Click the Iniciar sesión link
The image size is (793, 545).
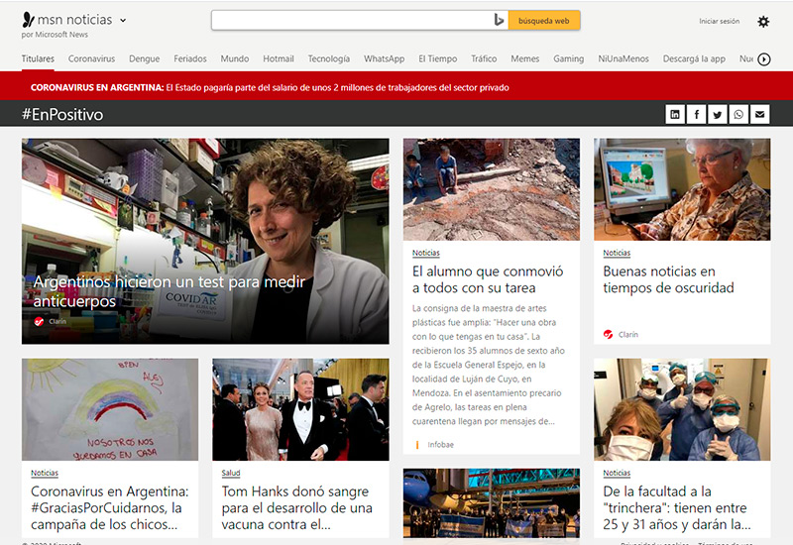point(719,21)
